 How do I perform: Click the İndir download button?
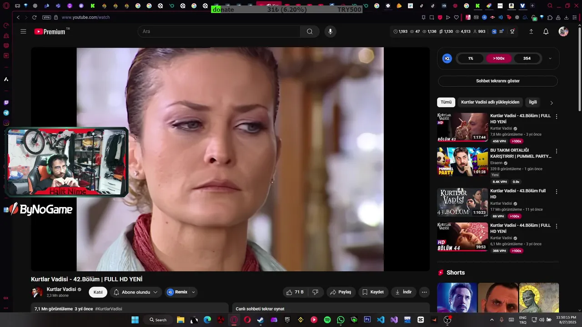coord(403,292)
